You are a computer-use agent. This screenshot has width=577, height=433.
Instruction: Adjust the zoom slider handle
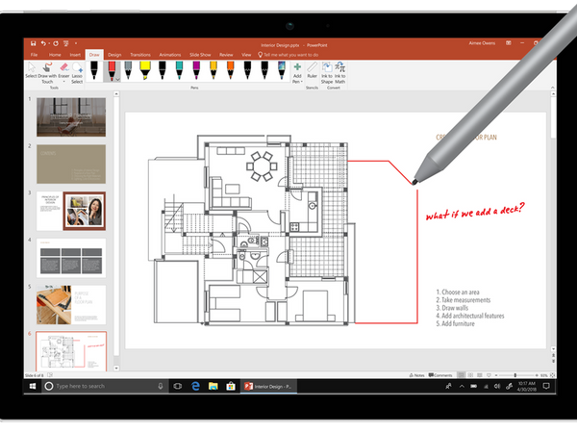[515, 375]
